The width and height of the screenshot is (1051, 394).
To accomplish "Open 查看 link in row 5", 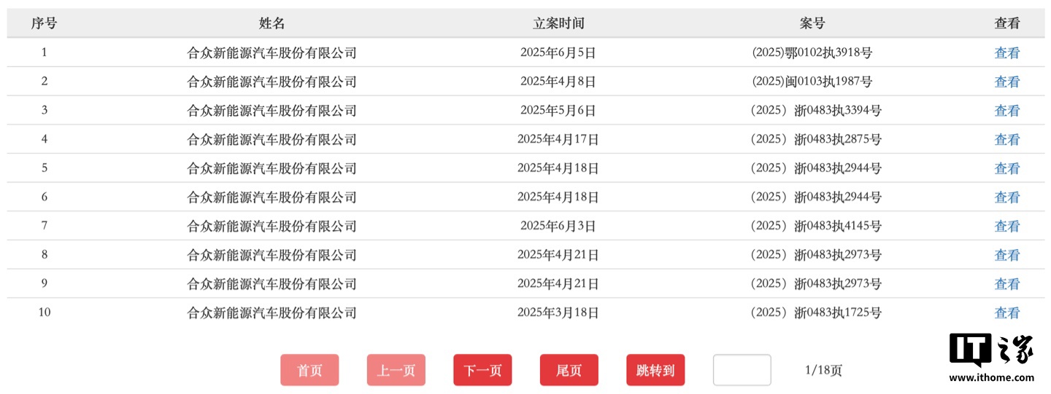I will coord(1006,168).
